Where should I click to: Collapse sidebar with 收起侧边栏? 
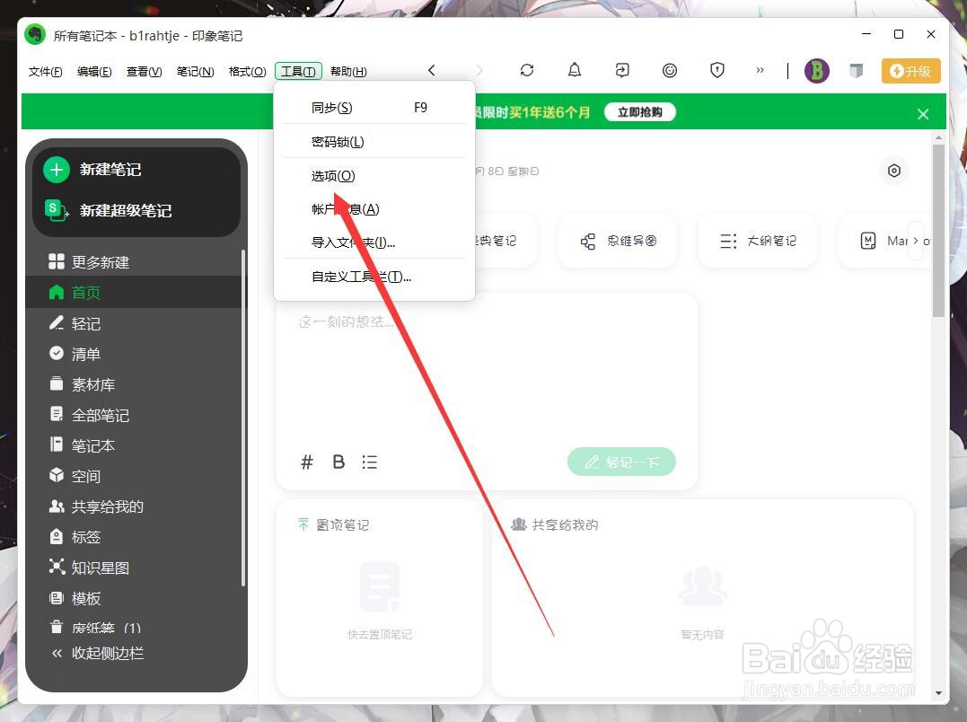pos(98,653)
